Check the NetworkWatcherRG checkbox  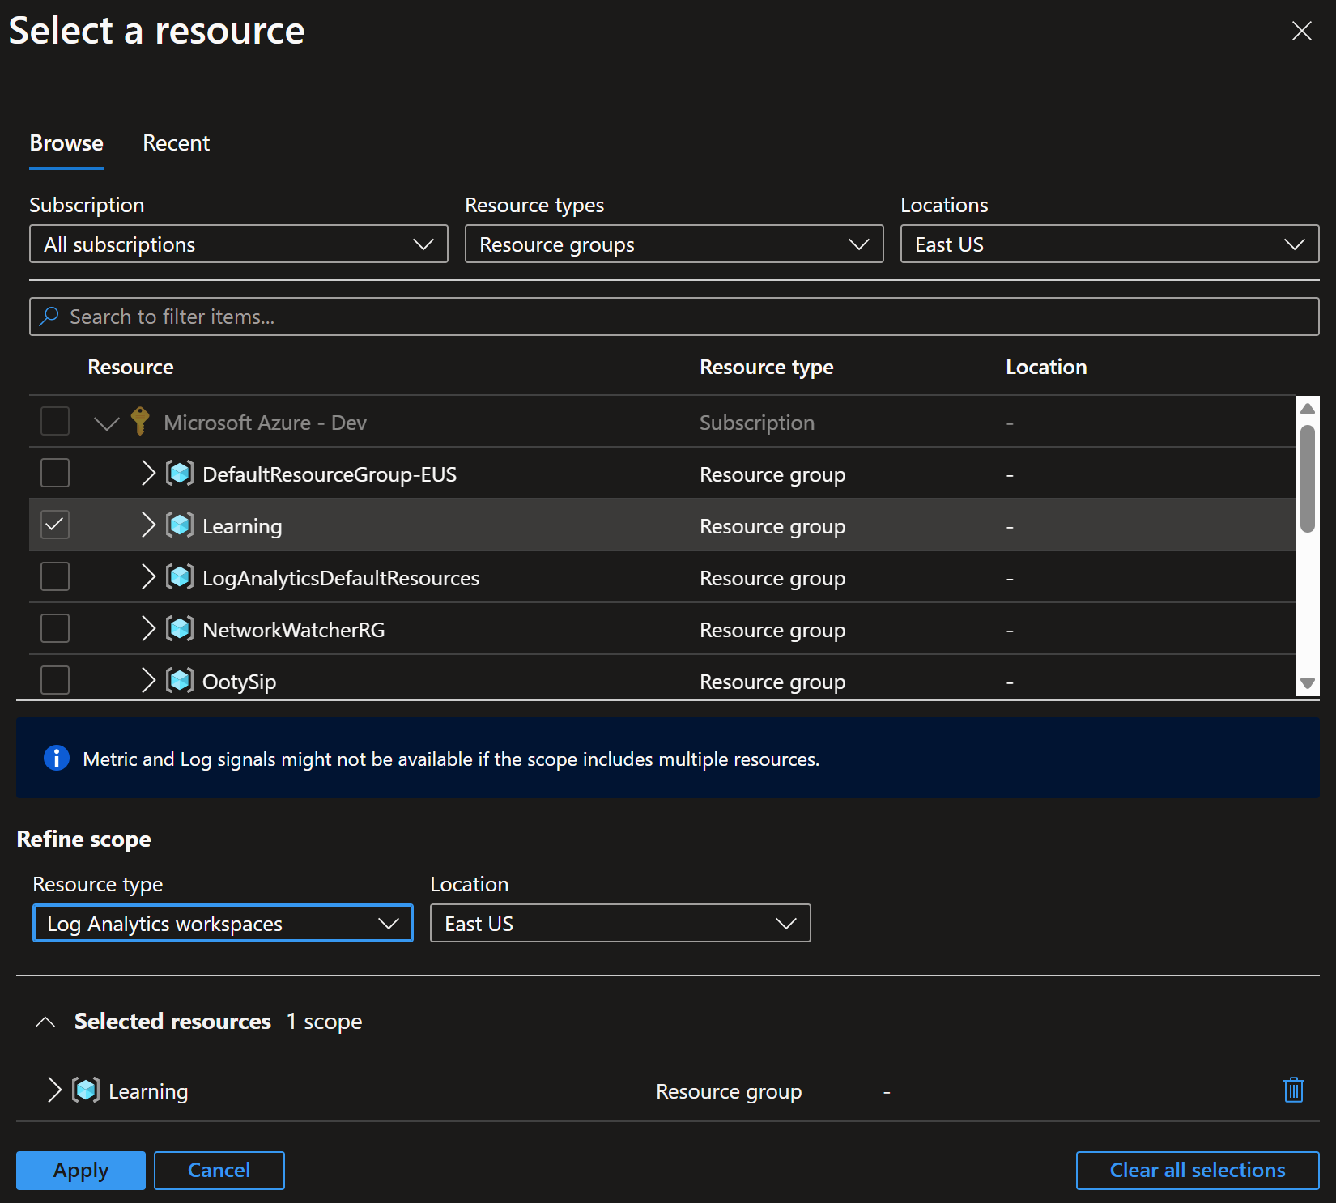click(55, 628)
